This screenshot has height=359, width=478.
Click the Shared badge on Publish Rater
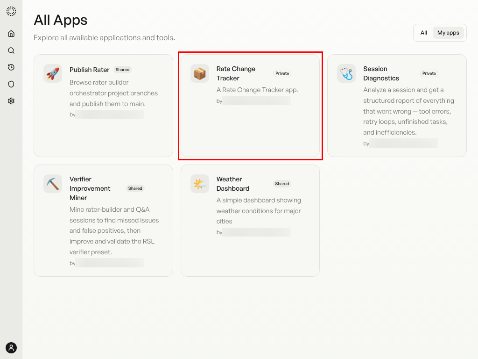123,70
